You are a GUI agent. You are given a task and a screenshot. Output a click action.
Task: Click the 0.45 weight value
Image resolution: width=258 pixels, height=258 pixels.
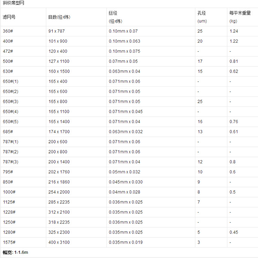coord(234,232)
